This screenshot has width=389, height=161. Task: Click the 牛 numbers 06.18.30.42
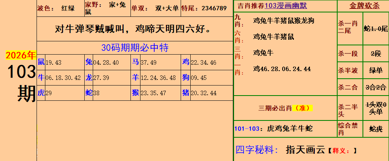click(63, 78)
